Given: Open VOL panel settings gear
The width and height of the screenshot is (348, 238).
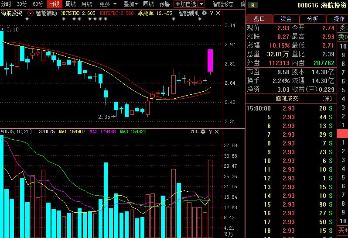Looking at the screenshot, I should [203, 131].
